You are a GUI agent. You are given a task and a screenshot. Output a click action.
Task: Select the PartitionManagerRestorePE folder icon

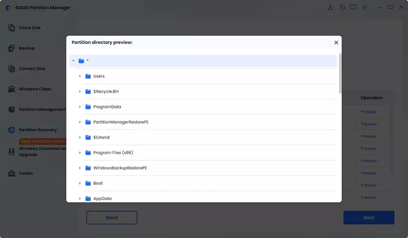click(88, 122)
